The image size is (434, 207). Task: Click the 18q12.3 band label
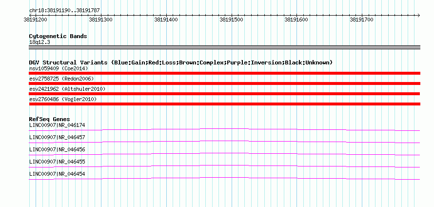[39, 42]
